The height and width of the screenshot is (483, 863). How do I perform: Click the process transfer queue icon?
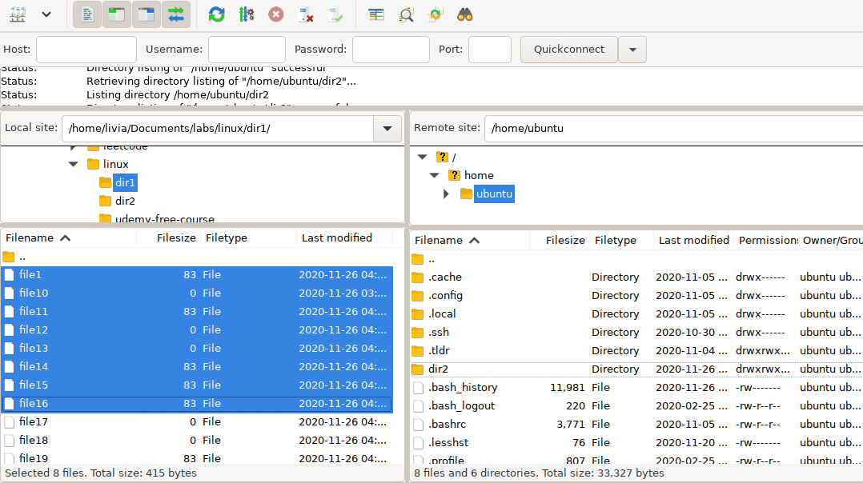click(247, 14)
